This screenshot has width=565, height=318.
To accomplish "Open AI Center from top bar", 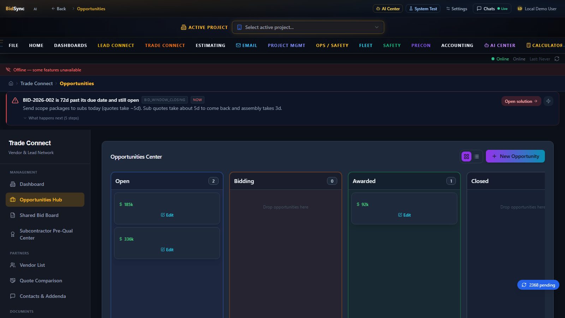I will click(x=388, y=8).
